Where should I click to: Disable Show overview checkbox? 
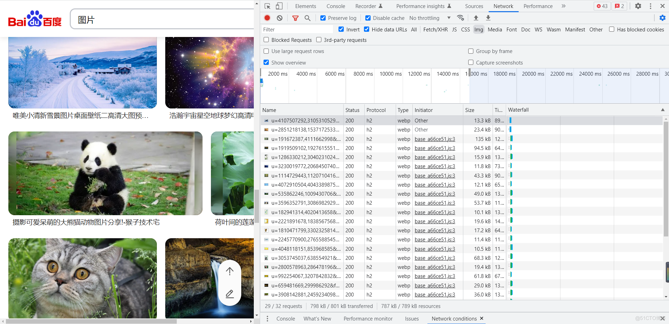(x=266, y=62)
